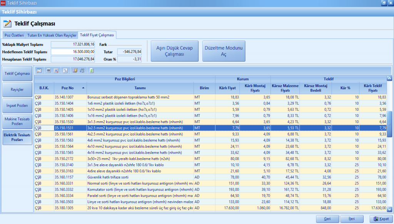Click the decimal places icon in toolbar
The image size is (394, 224).
[x=83, y=70]
